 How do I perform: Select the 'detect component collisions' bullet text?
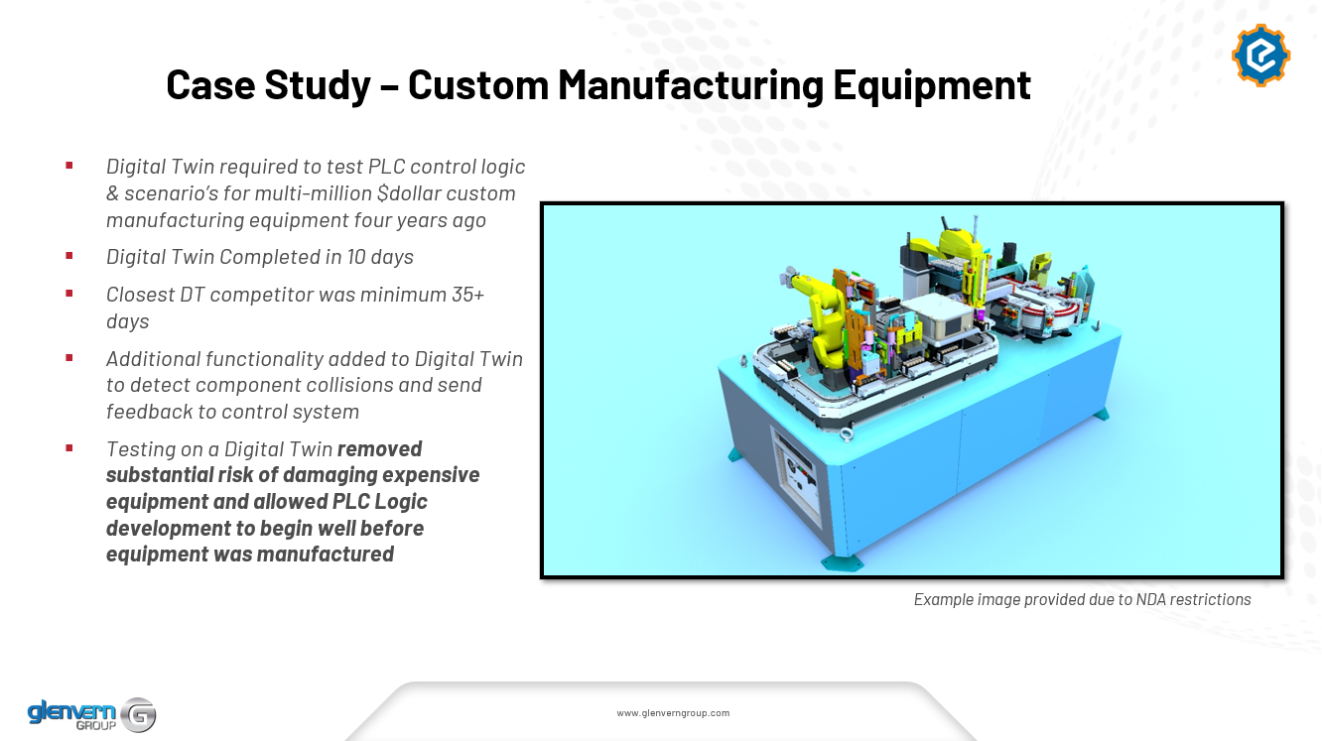pyautogui.click(x=294, y=385)
